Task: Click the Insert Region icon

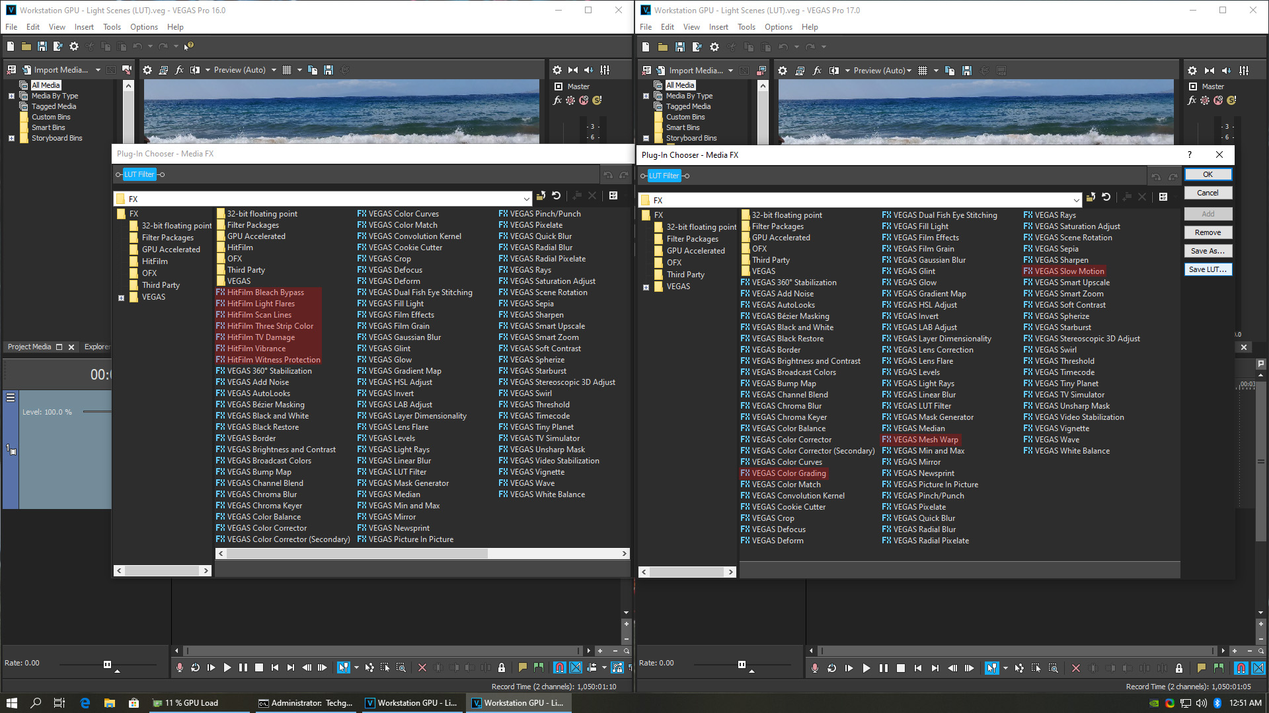Action: coord(539,667)
